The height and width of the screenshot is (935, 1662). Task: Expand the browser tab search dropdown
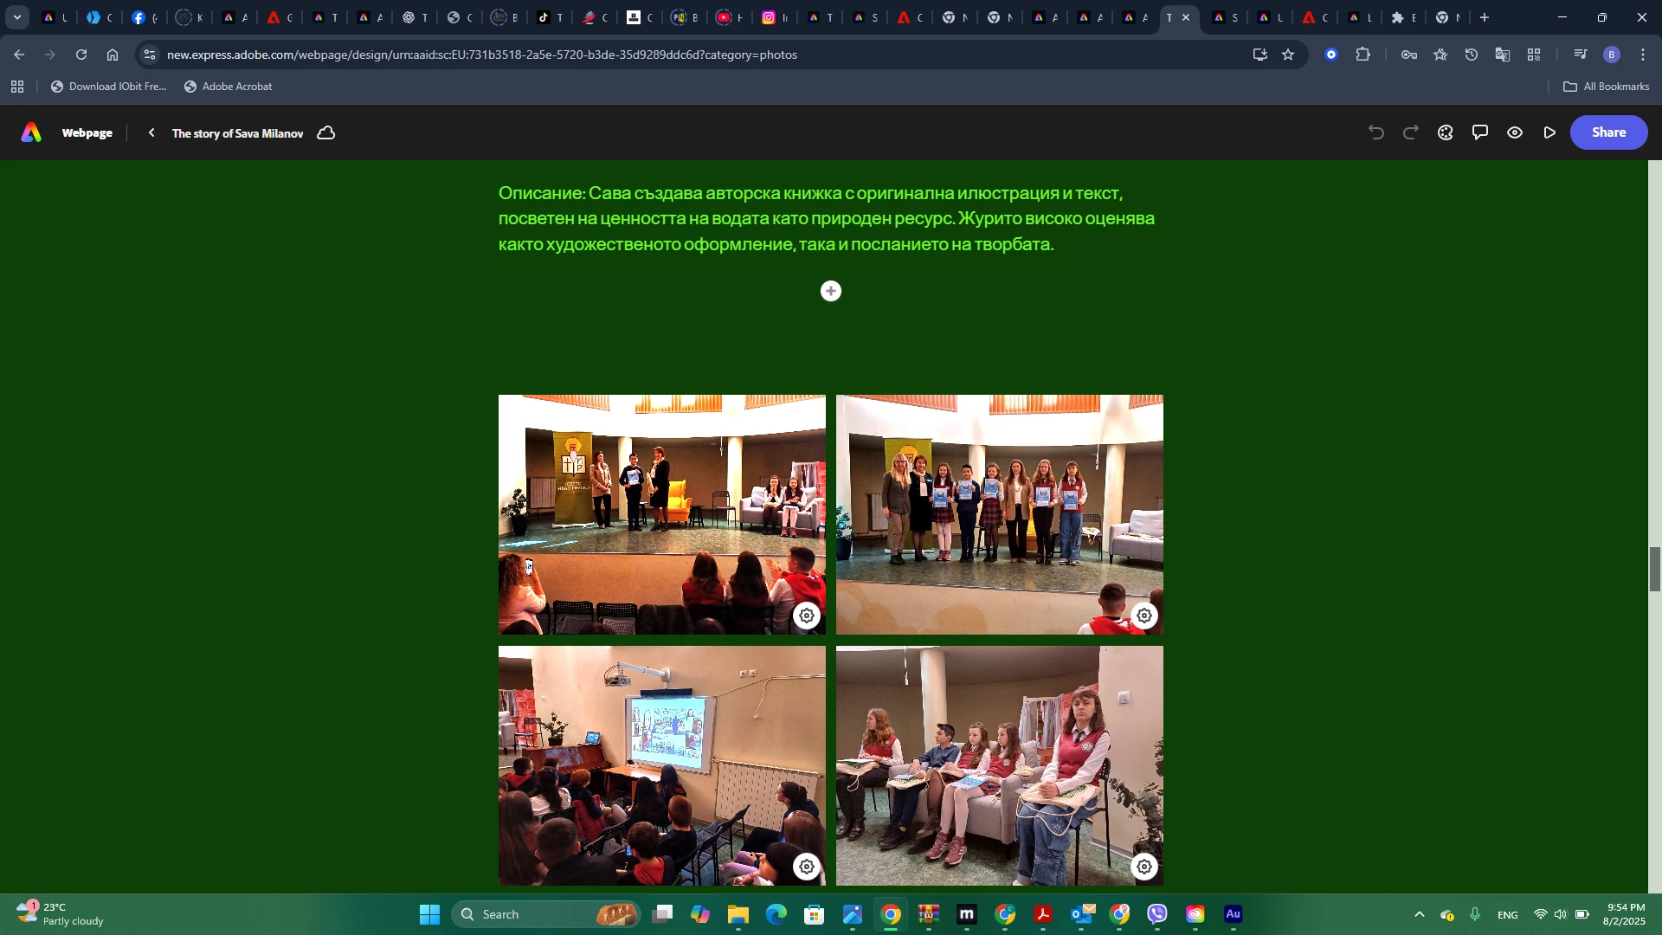[x=16, y=17]
